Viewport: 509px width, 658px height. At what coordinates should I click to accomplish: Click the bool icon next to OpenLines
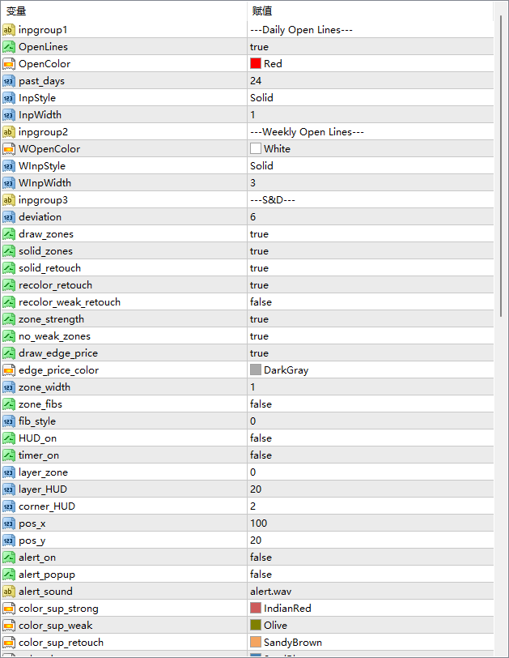tap(9, 47)
